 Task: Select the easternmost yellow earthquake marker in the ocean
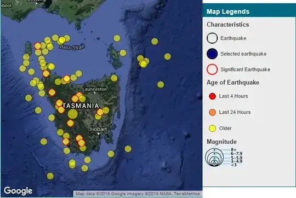click(167, 56)
